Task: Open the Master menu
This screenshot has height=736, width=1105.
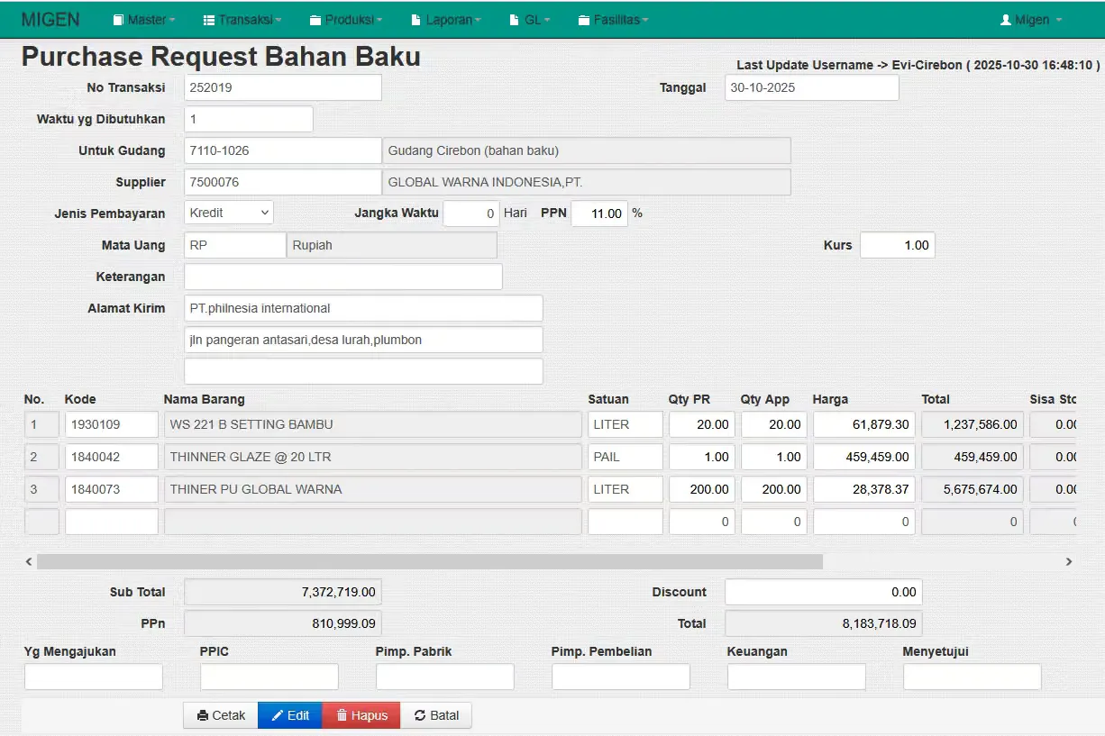Action: tap(144, 20)
